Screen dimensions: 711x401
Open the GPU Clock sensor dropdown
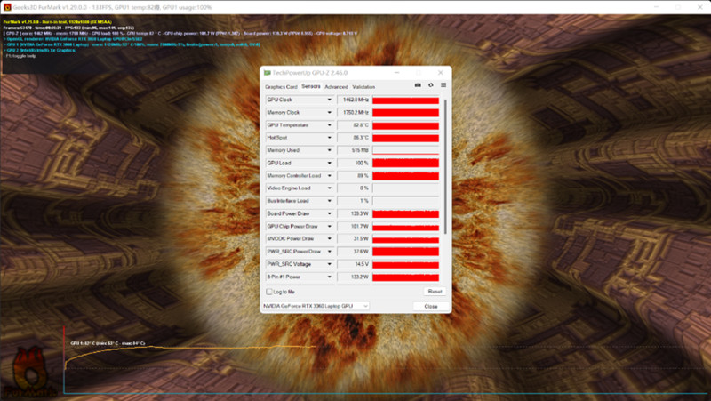(x=329, y=100)
